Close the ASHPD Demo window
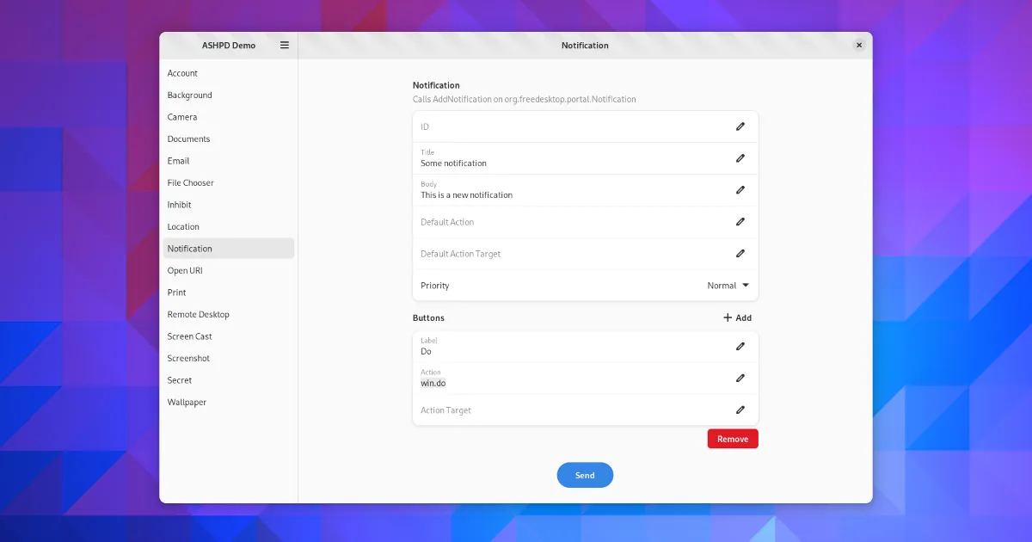The image size is (1032, 542). pos(858,46)
